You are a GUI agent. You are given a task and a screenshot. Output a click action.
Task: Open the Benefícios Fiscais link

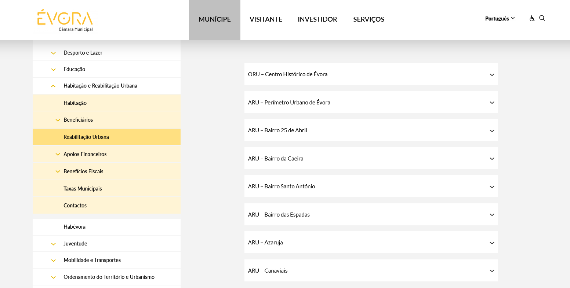click(83, 171)
